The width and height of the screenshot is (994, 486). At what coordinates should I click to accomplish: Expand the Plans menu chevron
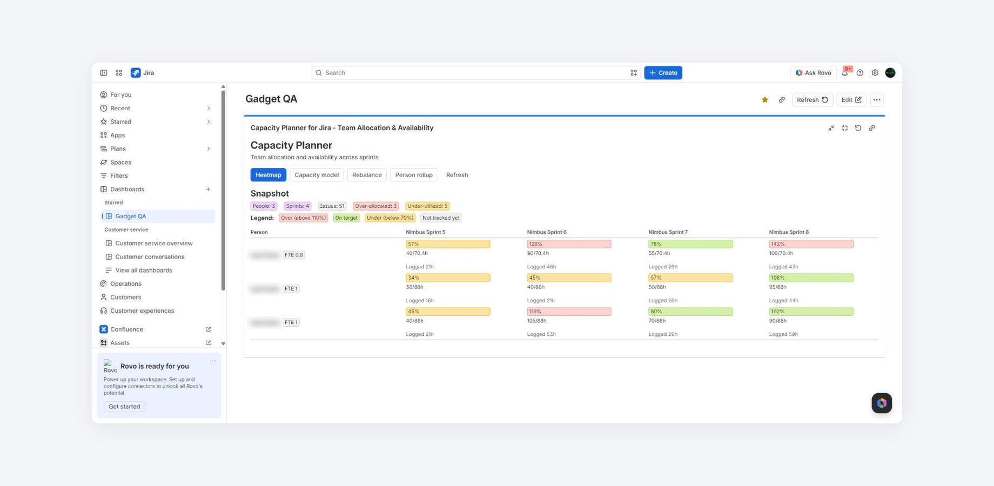click(x=209, y=149)
